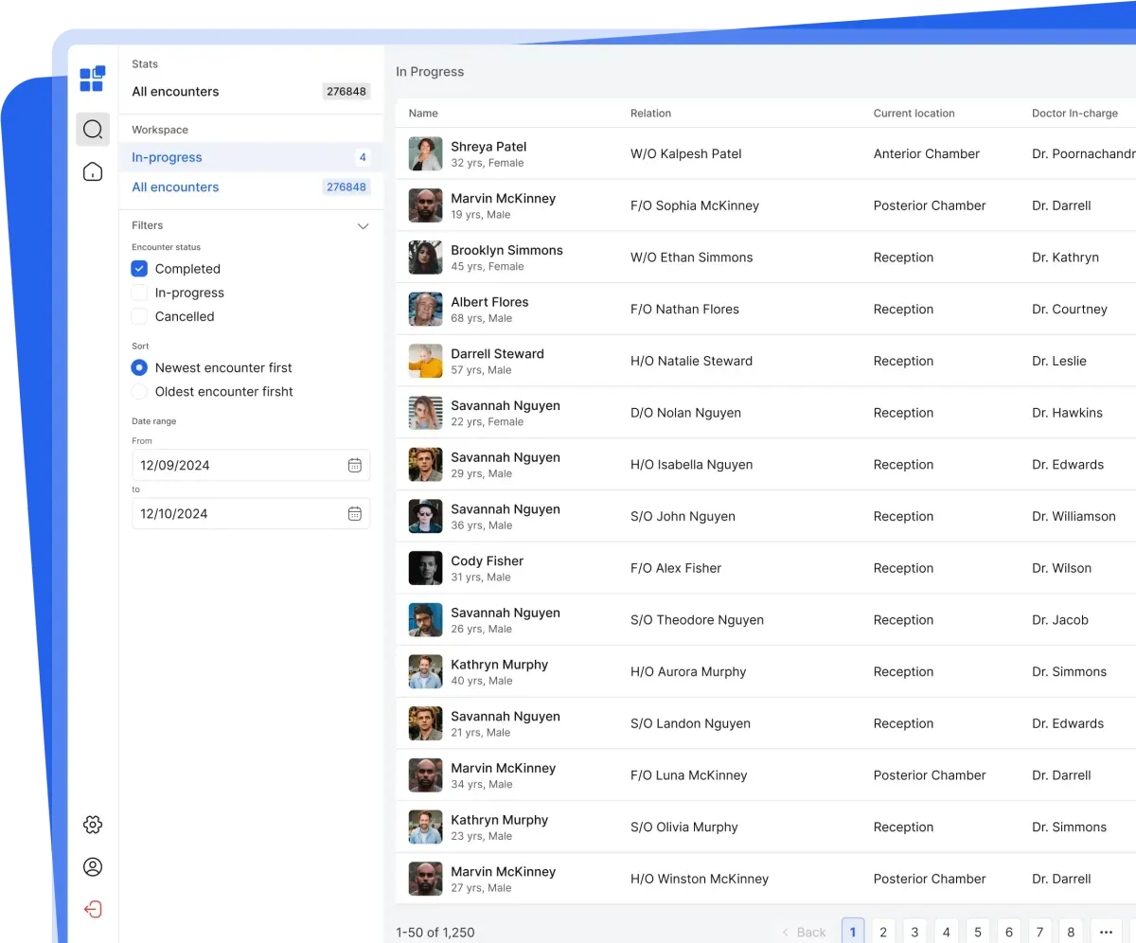
Task: Click Dr. Hawkins cell
Action: pyautogui.click(x=1067, y=413)
